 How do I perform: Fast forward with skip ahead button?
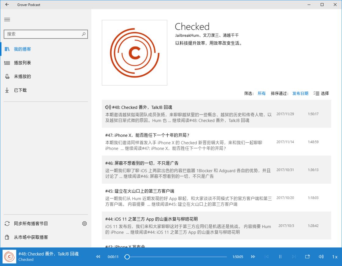coord(253,257)
